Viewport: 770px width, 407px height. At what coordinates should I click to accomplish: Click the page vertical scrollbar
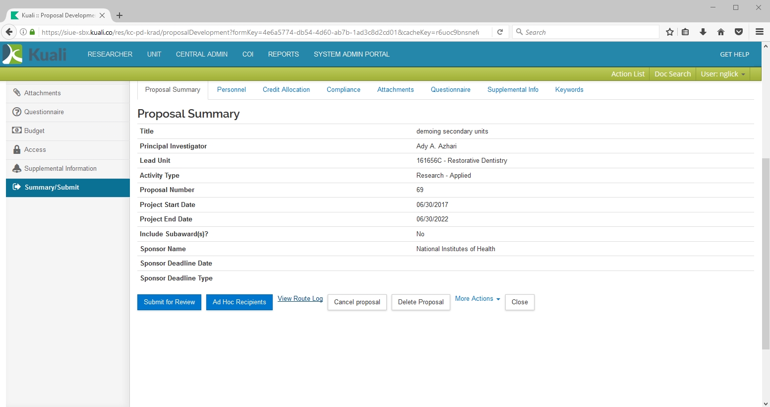pos(766,253)
